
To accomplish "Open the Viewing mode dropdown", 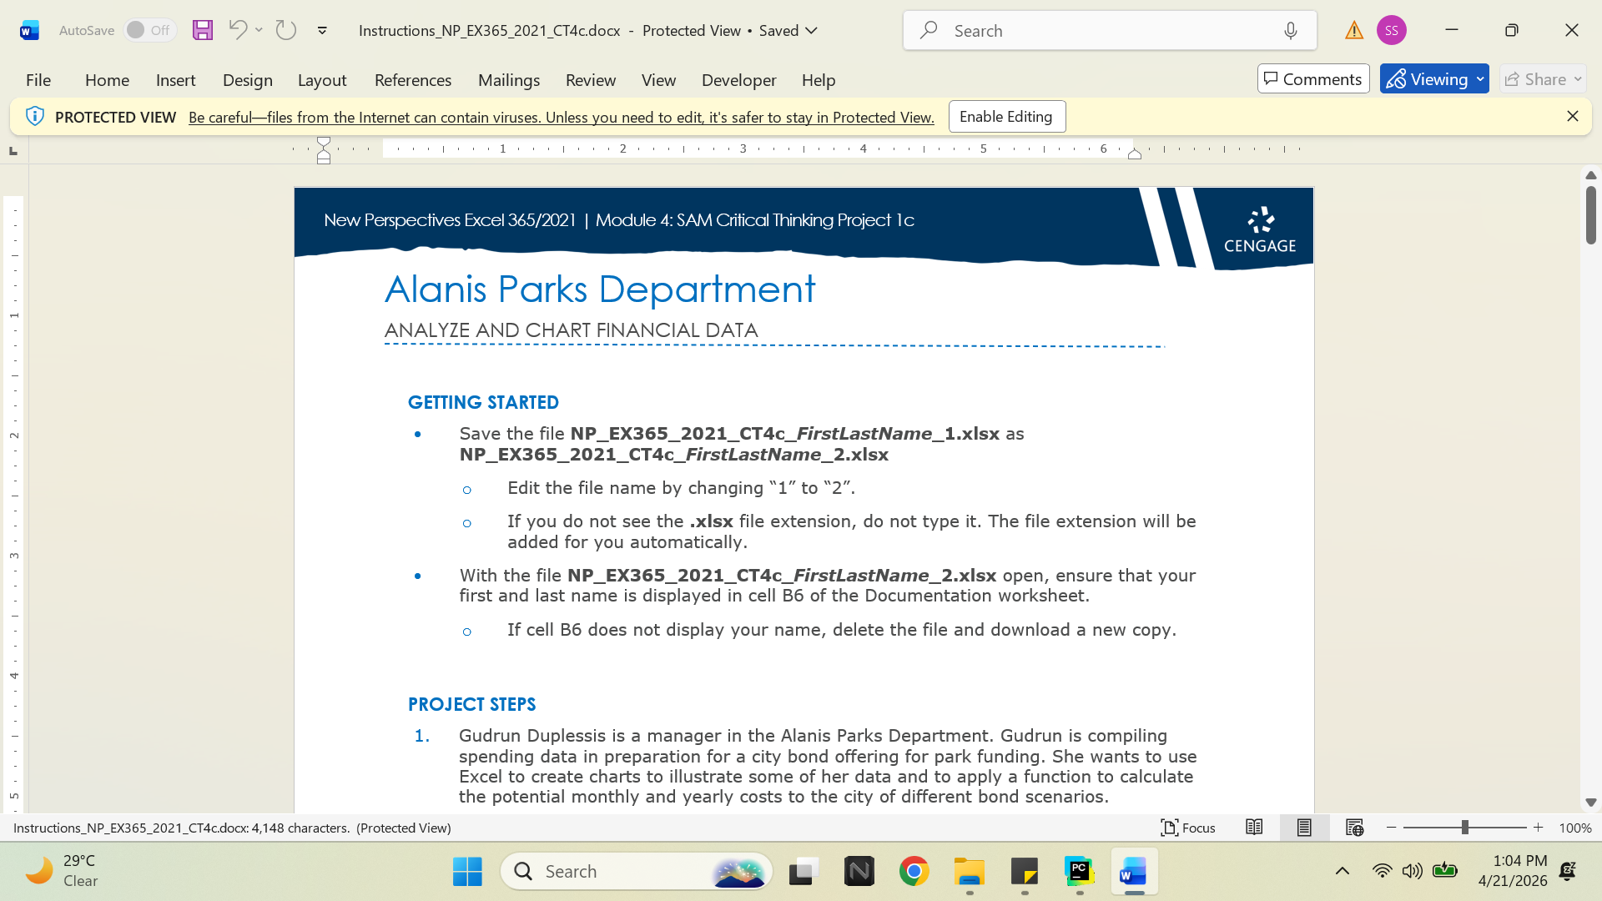I will click(1434, 78).
